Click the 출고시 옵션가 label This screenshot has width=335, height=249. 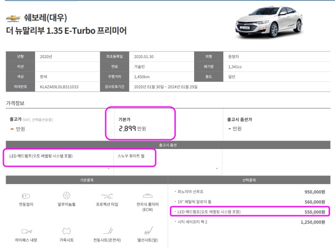pyautogui.click(x=240, y=120)
